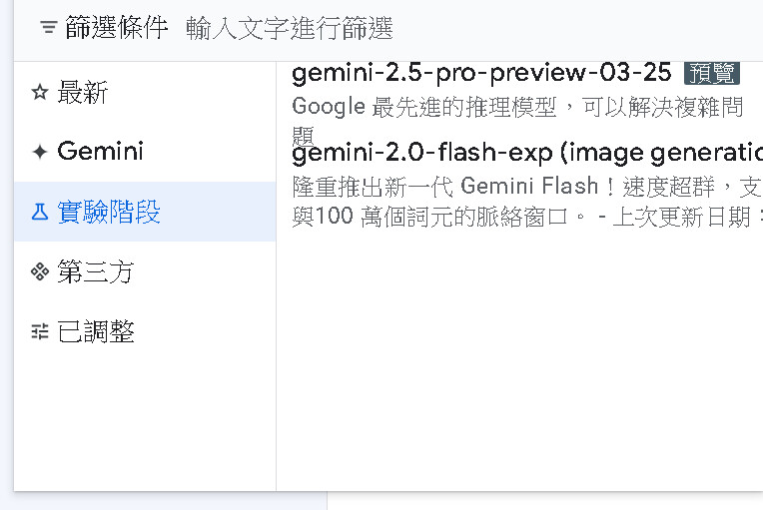Image resolution: width=763 pixels, height=510 pixels.
Task: Click the diamond grid icon for 第三方
Action: [x=40, y=271]
